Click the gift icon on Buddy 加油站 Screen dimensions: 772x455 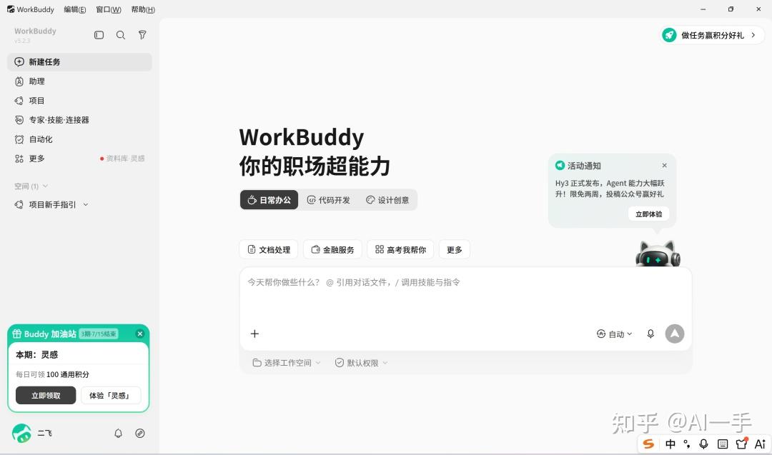tap(16, 334)
